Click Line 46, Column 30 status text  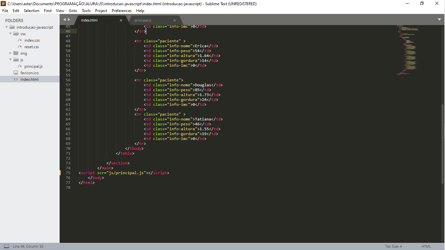[28, 246]
